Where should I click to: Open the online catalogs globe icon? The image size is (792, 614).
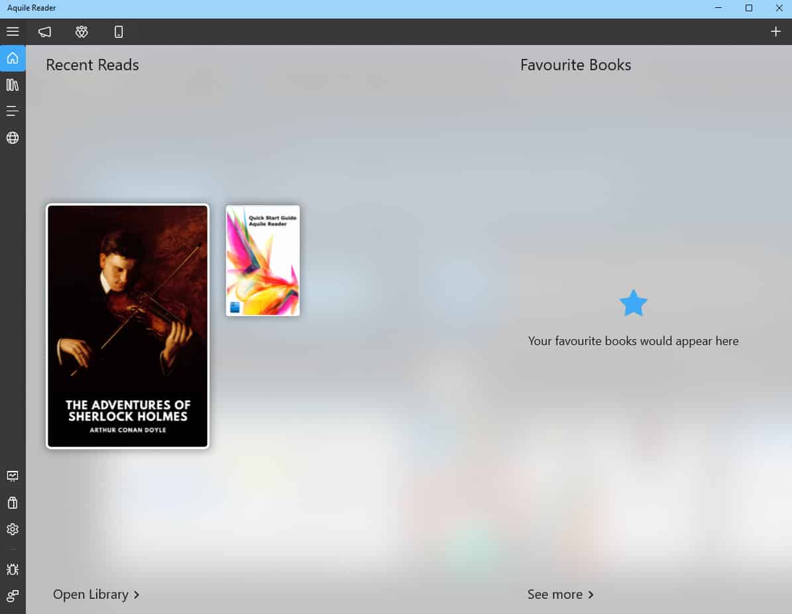tap(13, 138)
